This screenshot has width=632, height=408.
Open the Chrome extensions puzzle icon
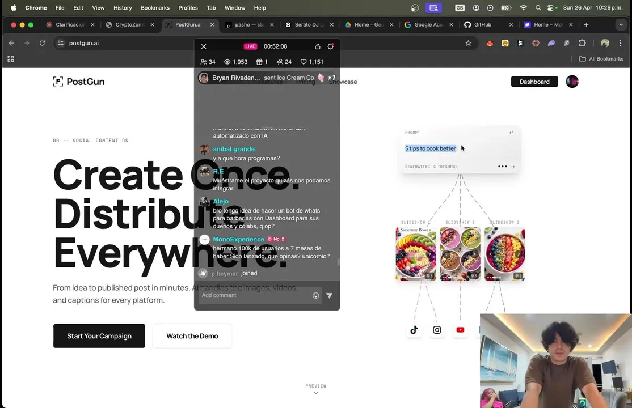pyautogui.click(x=582, y=43)
